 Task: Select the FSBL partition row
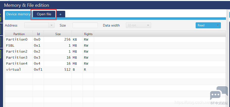point(116,46)
